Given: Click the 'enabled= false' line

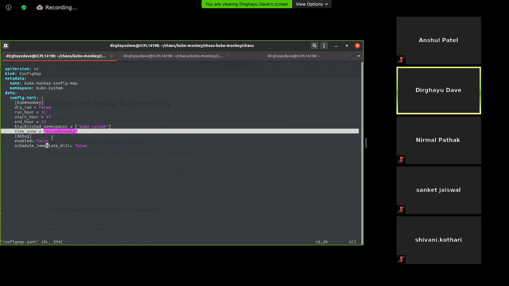Looking at the screenshot, I should (x=31, y=141).
